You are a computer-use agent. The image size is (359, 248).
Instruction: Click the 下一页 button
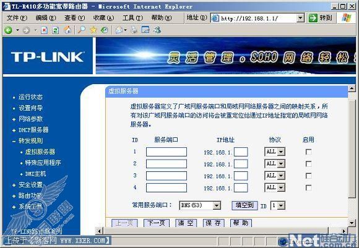coord(157,223)
